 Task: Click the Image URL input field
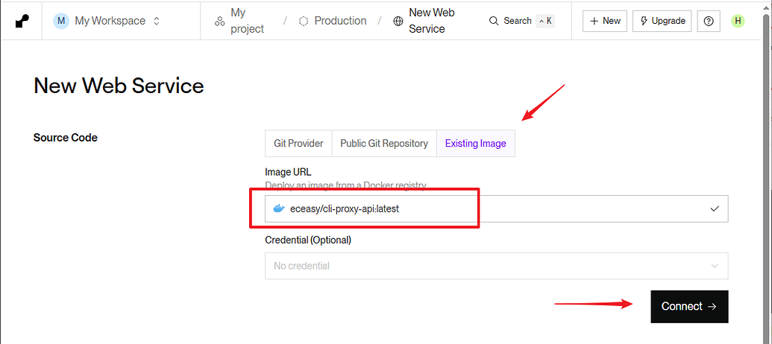click(496, 208)
